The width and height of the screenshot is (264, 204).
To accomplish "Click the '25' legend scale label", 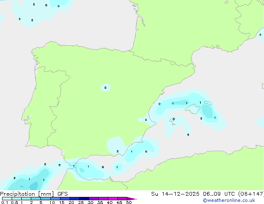I will point(81,202).
